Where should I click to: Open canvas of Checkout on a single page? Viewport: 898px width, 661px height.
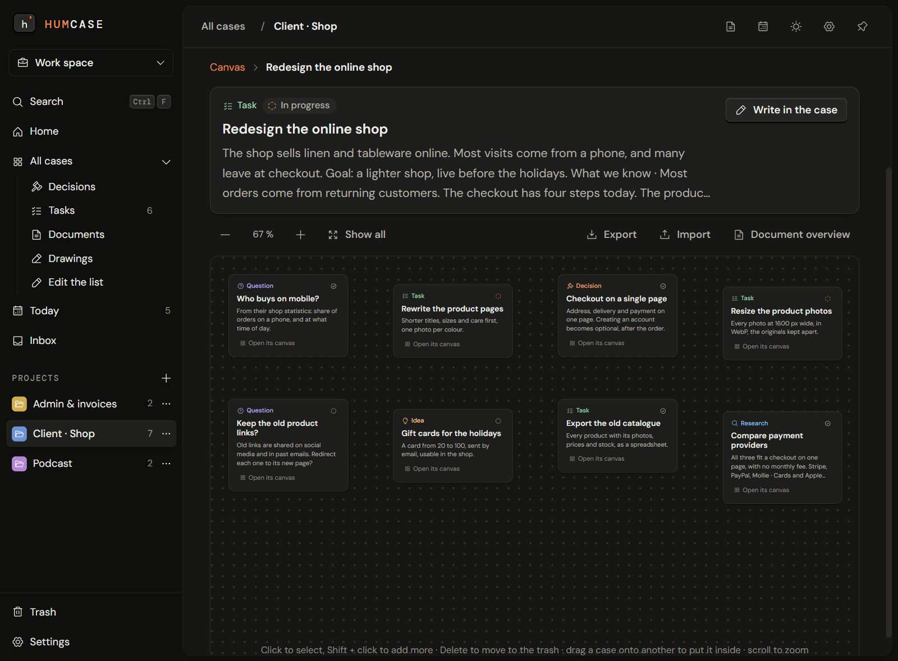(x=597, y=343)
